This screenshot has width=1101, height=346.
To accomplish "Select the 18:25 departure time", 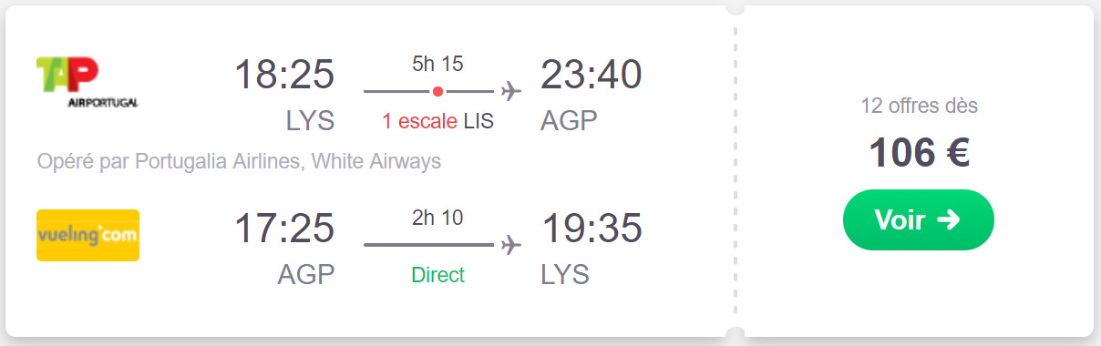I will click(284, 75).
